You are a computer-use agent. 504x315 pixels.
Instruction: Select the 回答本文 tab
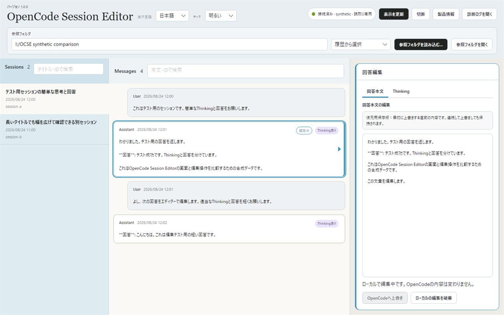click(x=375, y=91)
